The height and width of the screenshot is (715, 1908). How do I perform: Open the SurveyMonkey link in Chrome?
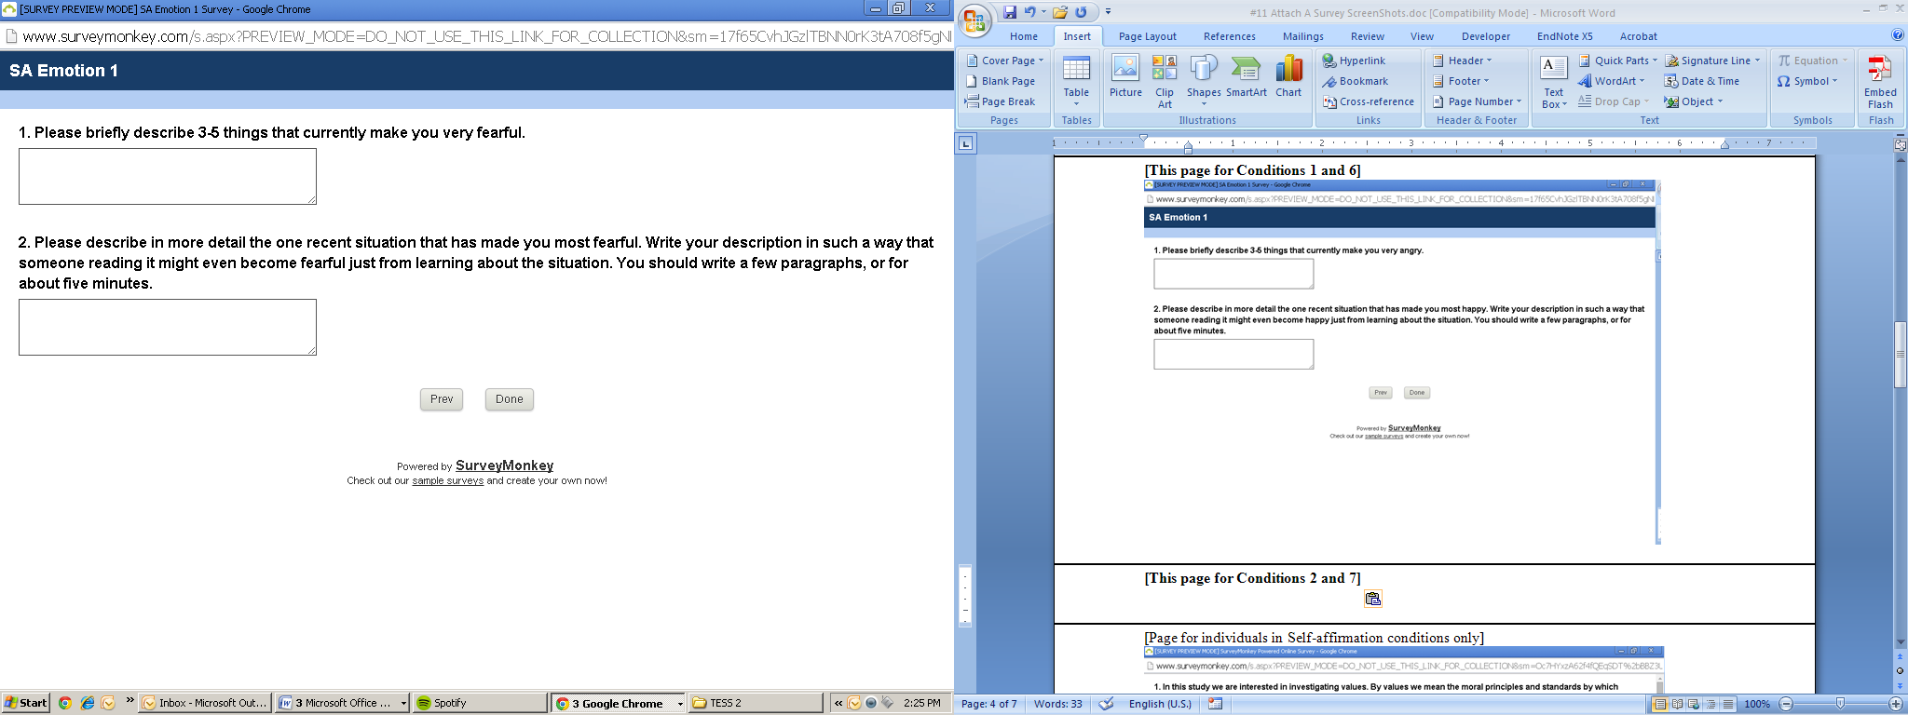(504, 465)
